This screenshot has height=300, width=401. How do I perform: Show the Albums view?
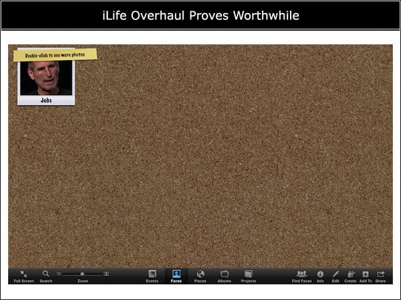224,276
